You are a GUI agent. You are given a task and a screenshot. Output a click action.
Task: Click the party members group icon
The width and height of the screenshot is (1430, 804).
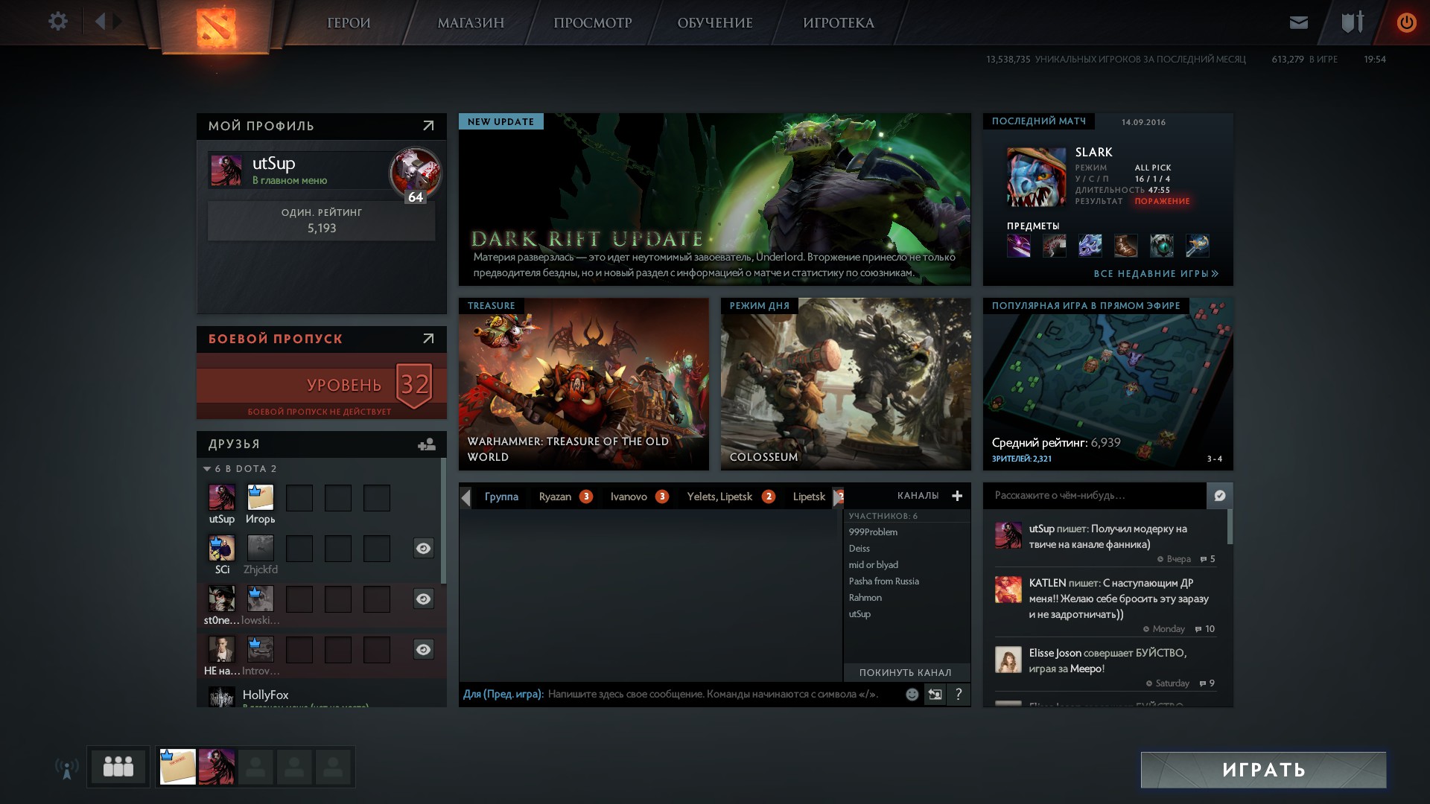pyautogui.click(x=118, y=767)
